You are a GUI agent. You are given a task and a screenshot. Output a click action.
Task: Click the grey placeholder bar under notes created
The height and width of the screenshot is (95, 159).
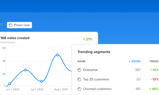(8, 42)
